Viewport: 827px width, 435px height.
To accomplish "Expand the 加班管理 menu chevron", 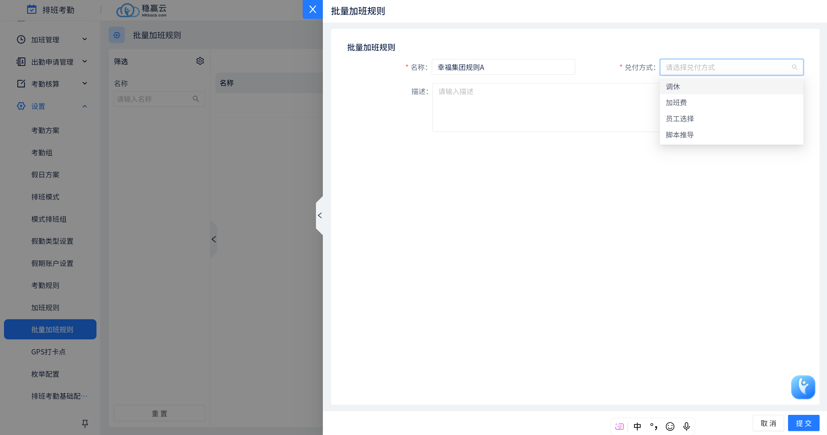I will [85, 39].
